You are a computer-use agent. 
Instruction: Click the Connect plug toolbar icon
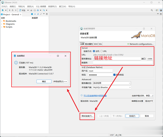(10, 10)
